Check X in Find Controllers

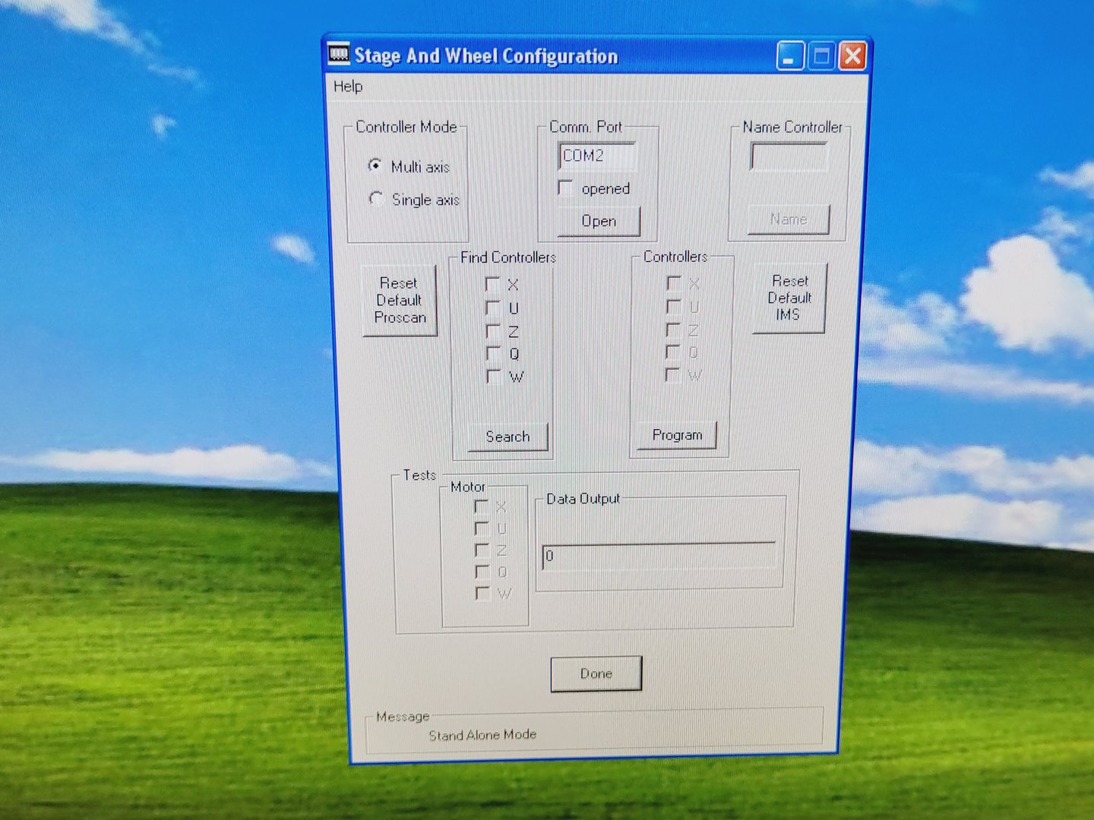[x=493, y=285]
